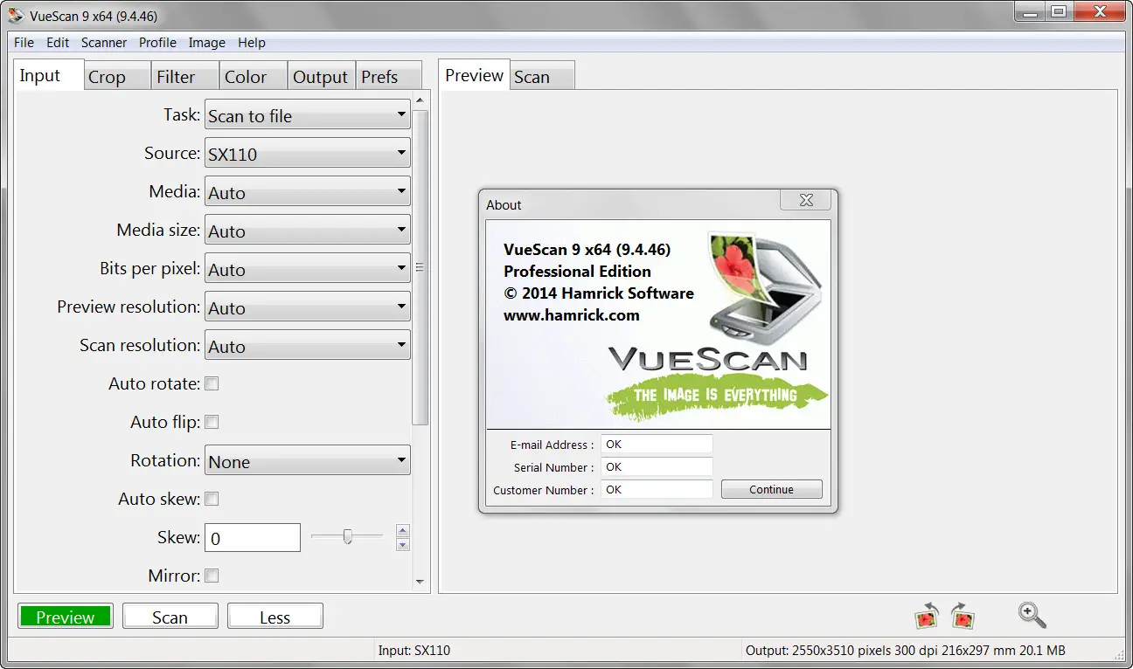Click the www.hamrick.com text in About

[572, 315]
